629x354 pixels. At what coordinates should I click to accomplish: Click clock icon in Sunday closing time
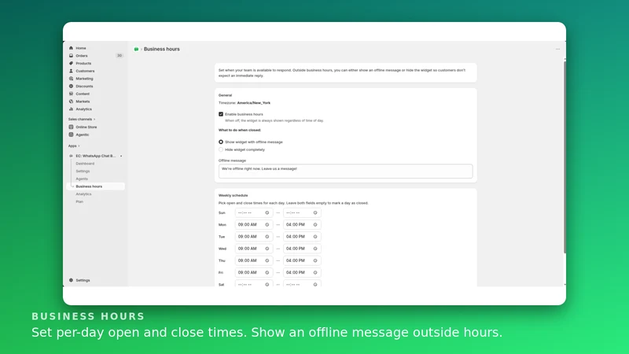[x=315, y=212]
